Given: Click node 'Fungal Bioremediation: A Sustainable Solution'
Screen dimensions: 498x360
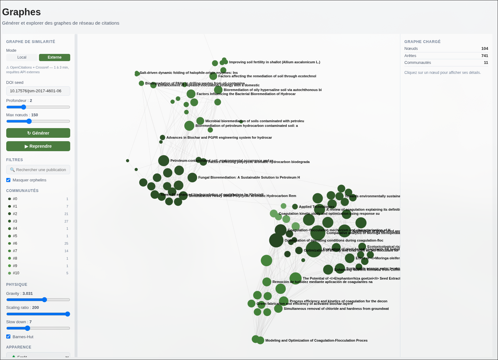Looking at the screenshot, I should coord(192,178).
